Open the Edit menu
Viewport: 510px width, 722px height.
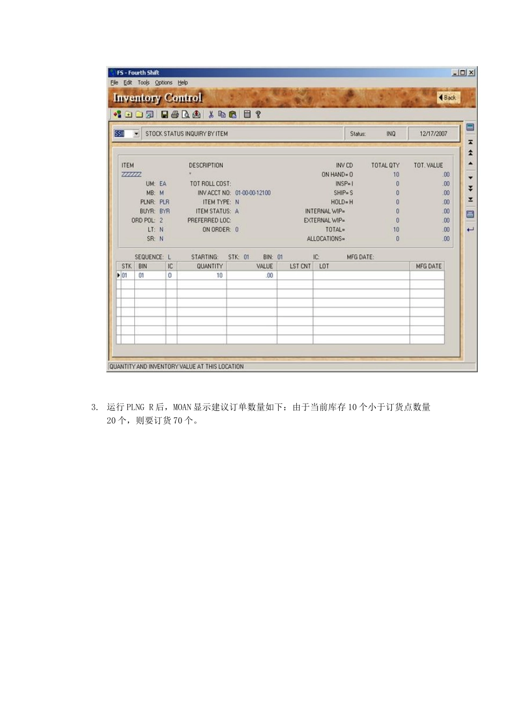click(x=128, y=83)
